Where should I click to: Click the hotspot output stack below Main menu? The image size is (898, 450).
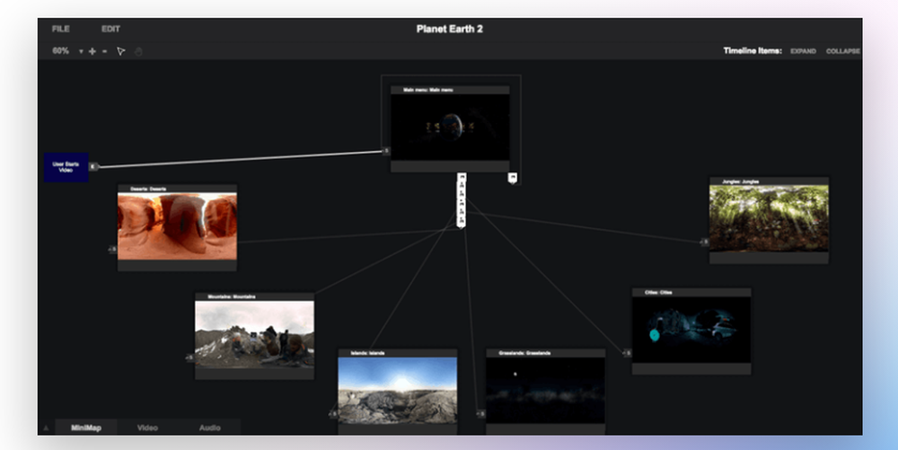point(462,200)
